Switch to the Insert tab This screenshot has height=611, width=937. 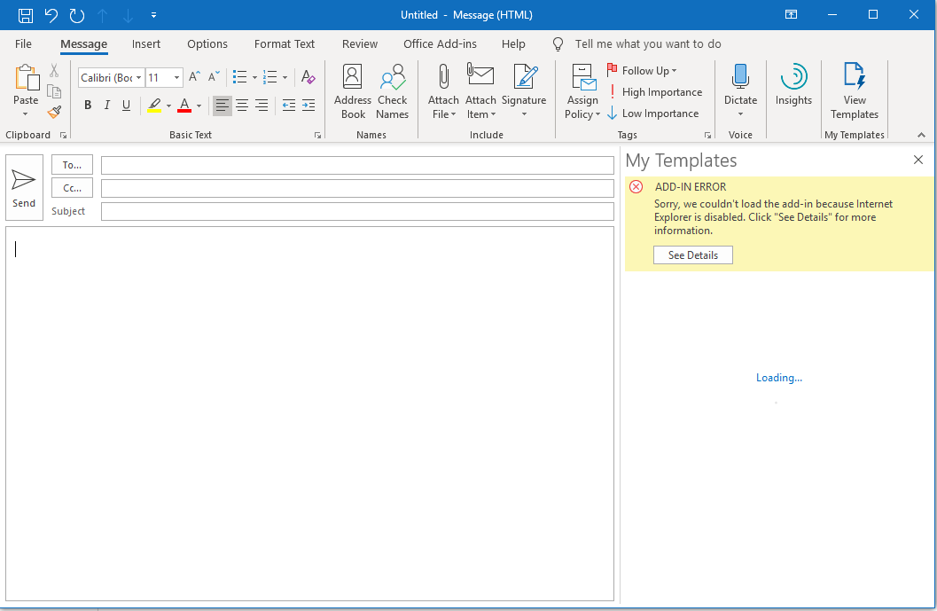pyautogui.click(x=145, y=43)
